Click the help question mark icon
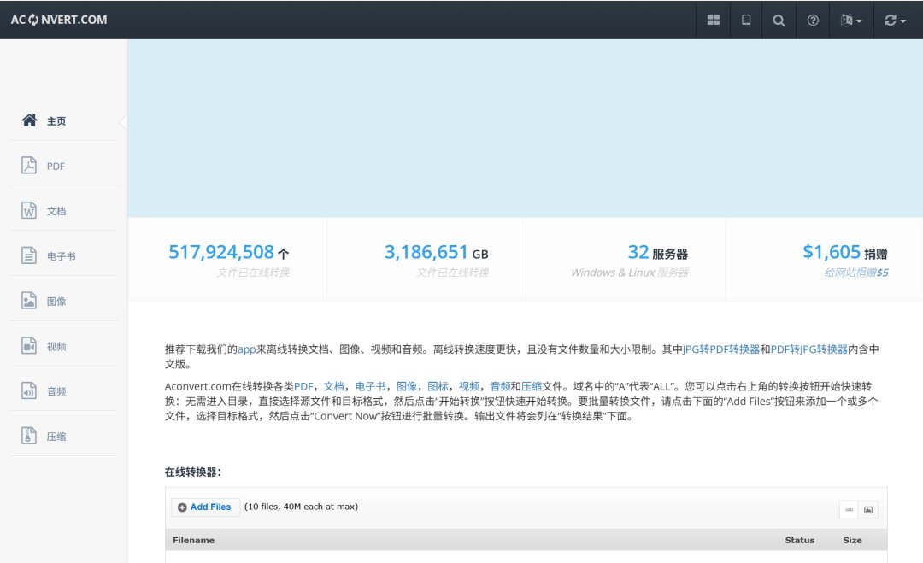Viewport: 923px width, 563px height. pos(813,21)
